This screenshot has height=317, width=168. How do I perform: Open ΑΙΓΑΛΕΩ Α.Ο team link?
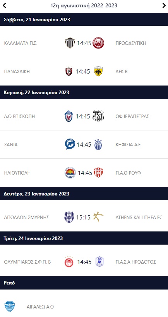(x=40, y=307)
